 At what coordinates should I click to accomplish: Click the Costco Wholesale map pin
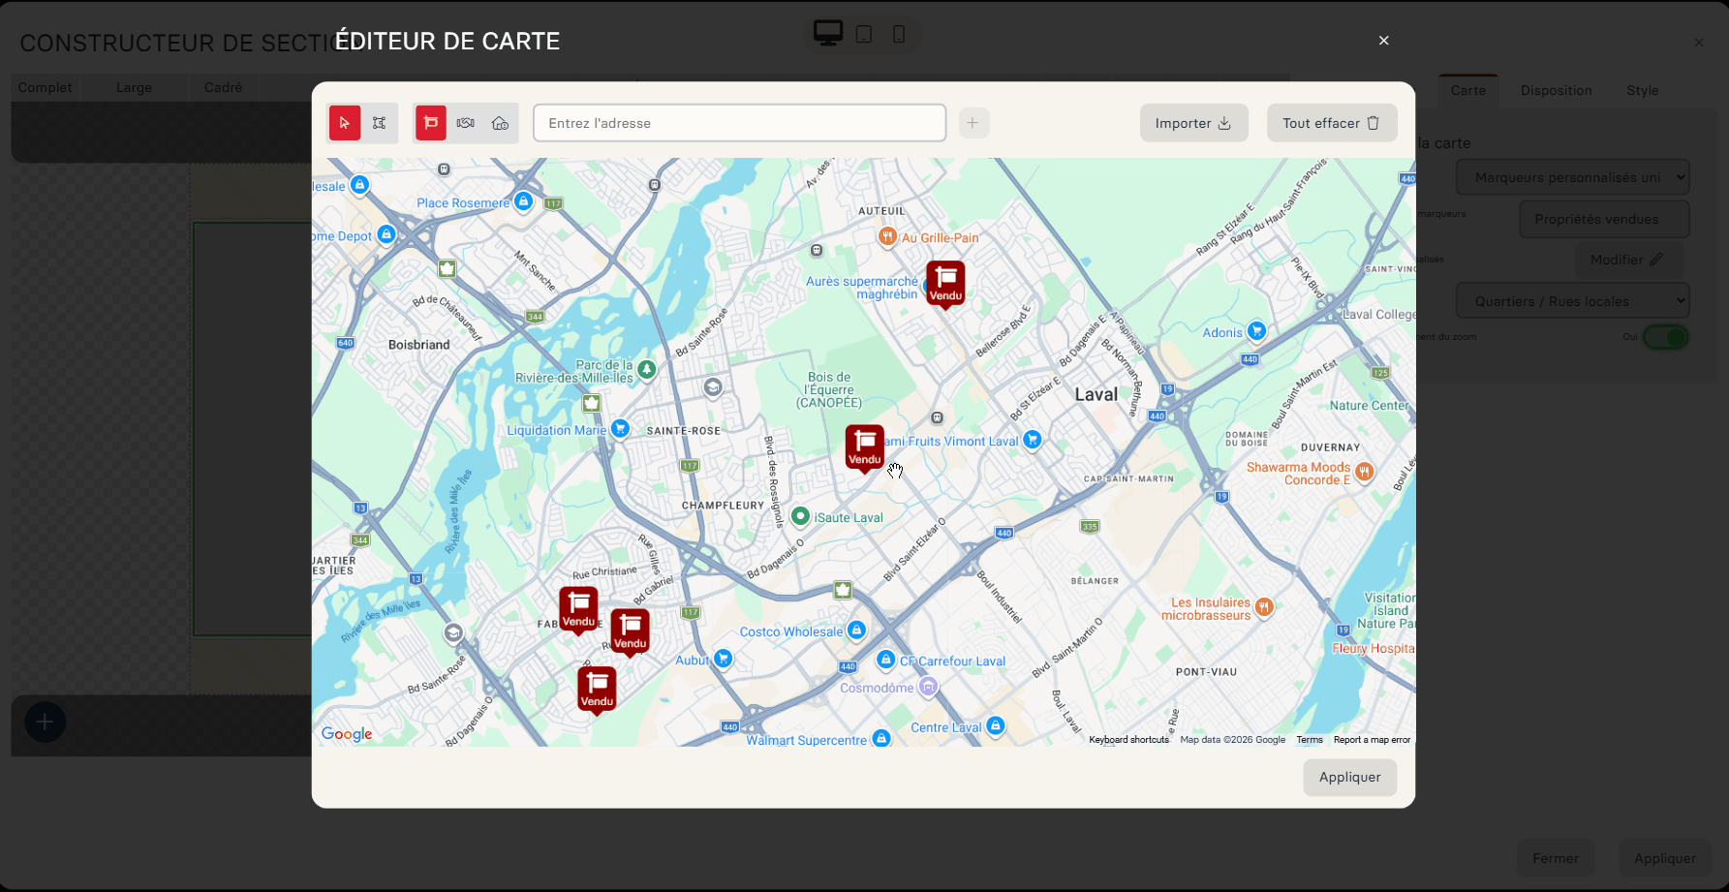point(856,631)
